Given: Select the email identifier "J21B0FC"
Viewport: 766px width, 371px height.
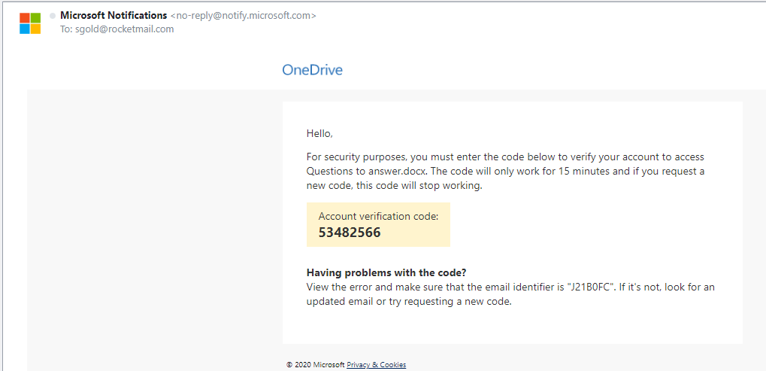Looking at the screenshot, I should coord(589,287).
